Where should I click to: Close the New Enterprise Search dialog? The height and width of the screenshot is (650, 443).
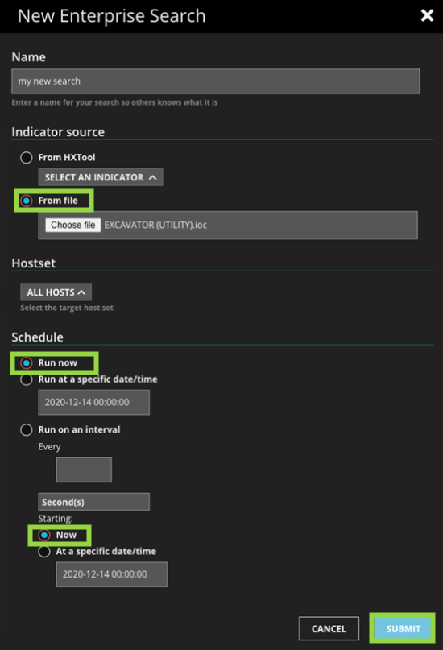[427, 16]
